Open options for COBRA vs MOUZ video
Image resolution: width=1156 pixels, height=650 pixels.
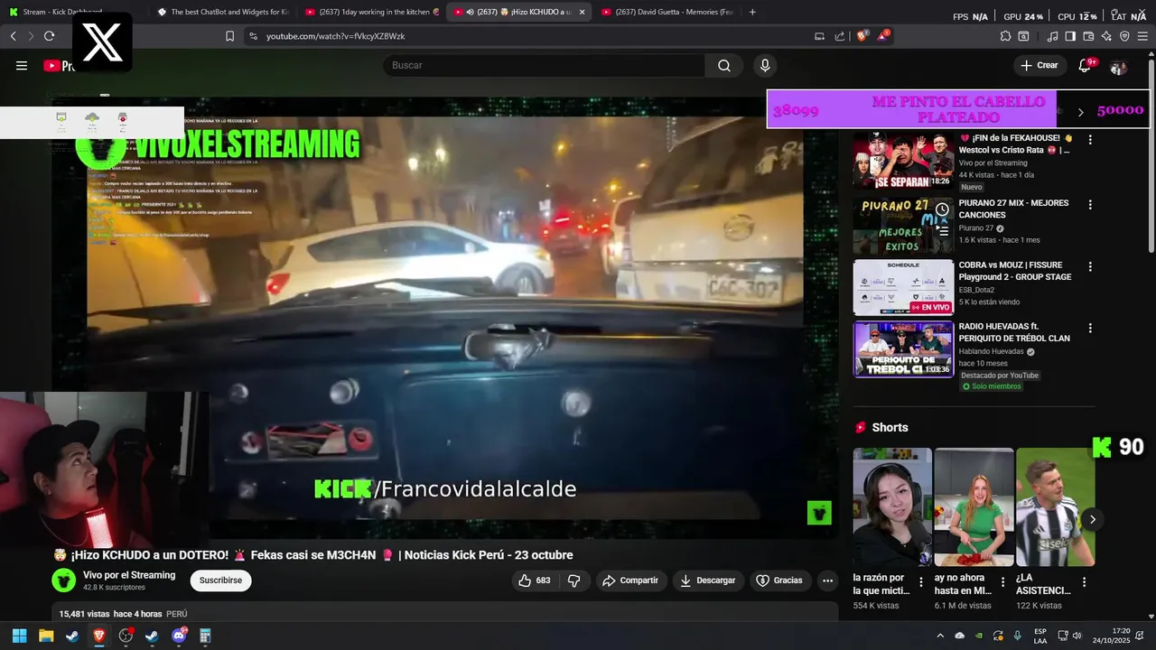1090,267
